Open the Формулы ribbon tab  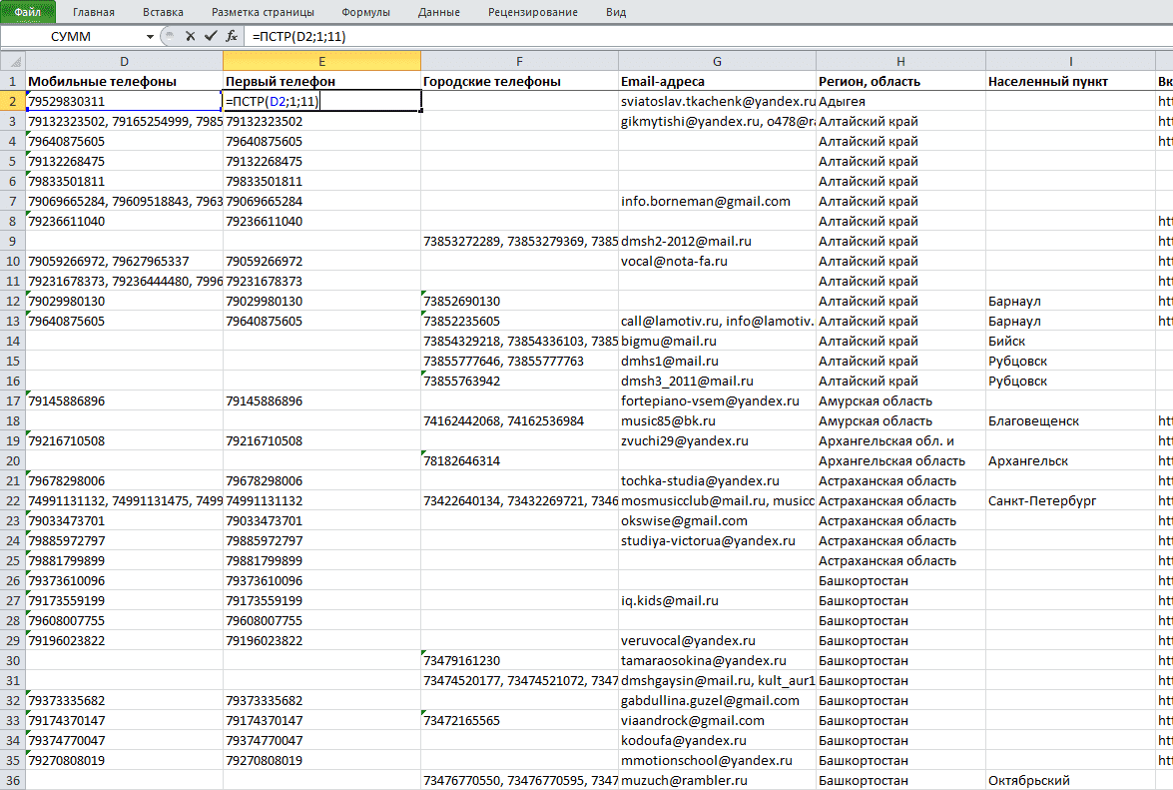coord(365,12)
